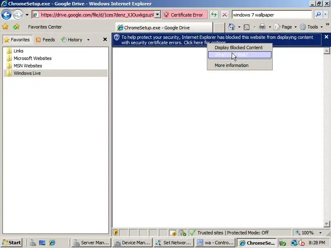Switch to Device Manager taskbar button
The height and width of the screenshot is (248, 331).
[132, 243]
